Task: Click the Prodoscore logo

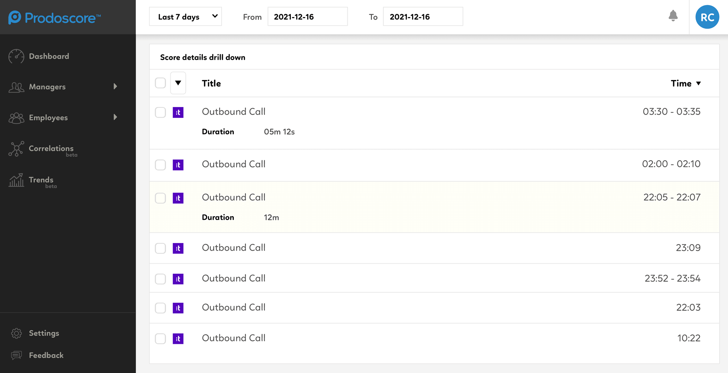Action: pyautogui.click(x=55, y=17)
